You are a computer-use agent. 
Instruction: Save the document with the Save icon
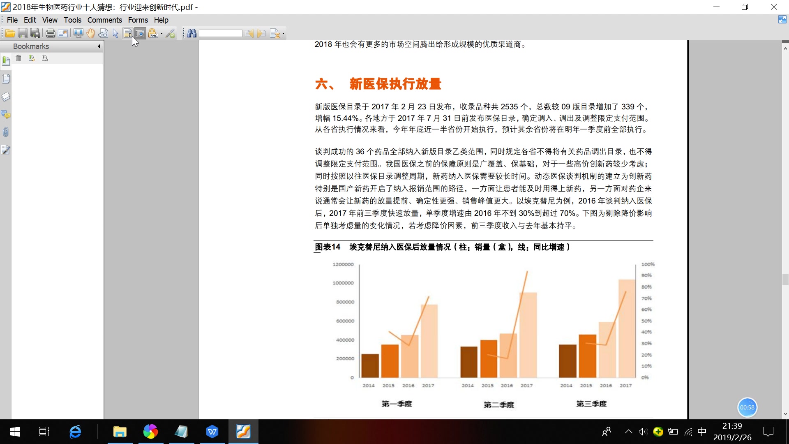[22, 33]
